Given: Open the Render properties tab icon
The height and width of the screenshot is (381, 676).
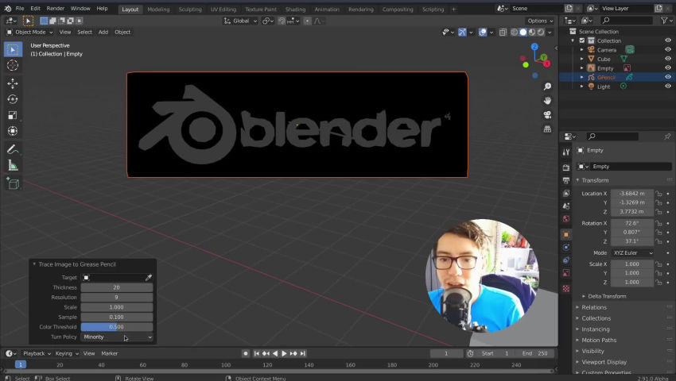Looking at the screenshot, I should (566, 167).
